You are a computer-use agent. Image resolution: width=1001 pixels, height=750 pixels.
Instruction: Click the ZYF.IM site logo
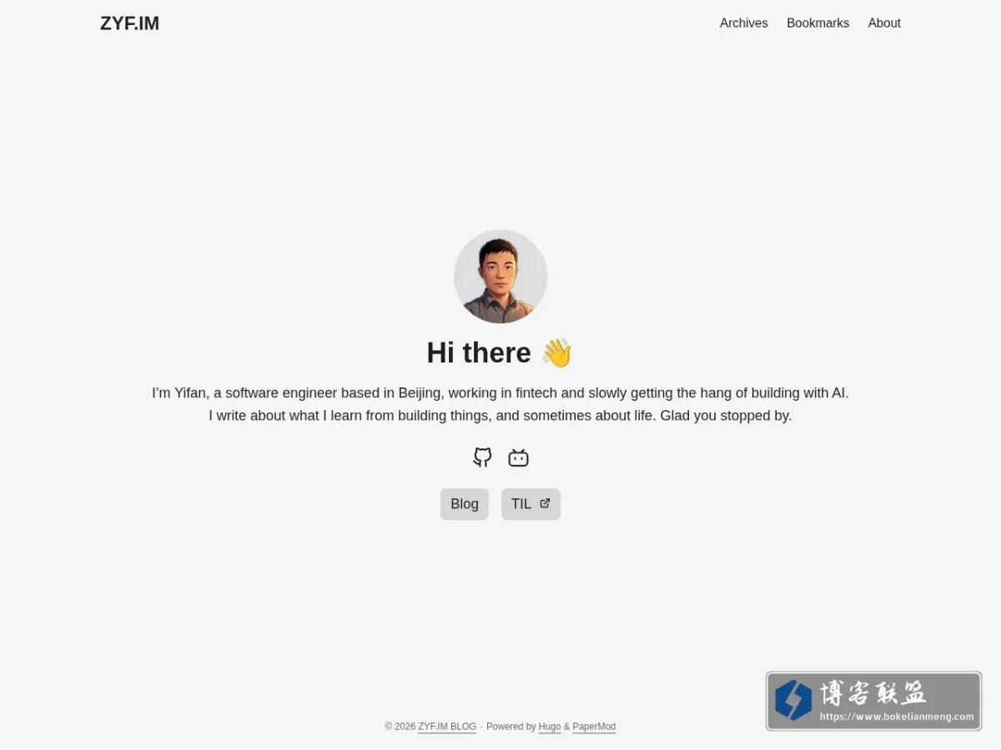tap(129, 23)
